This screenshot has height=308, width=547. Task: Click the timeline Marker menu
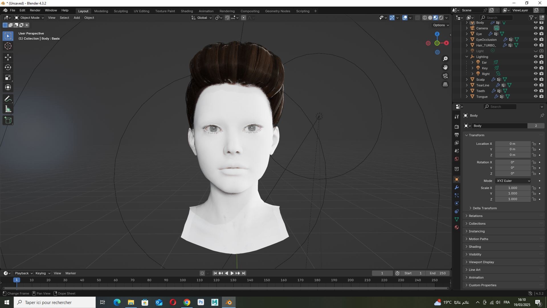point(71,273)
